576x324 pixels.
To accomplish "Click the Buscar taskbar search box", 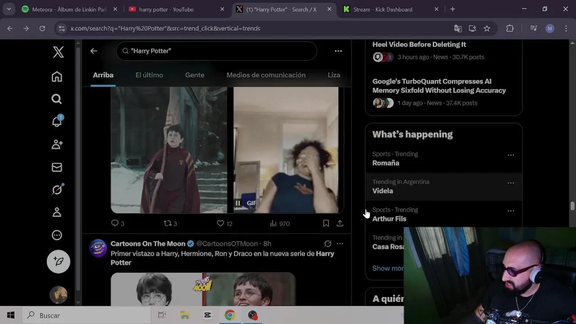I will 86,315.
